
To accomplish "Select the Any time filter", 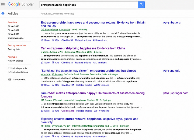I will coord(12,23).
